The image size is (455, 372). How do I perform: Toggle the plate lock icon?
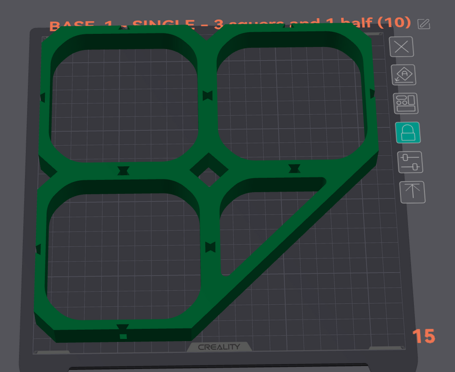(408, 132)
